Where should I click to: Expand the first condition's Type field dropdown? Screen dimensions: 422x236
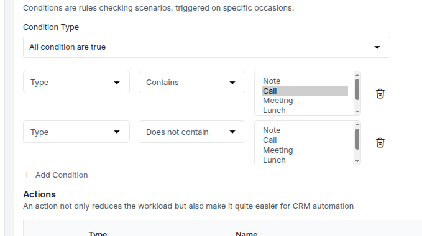tap(76, 82)
